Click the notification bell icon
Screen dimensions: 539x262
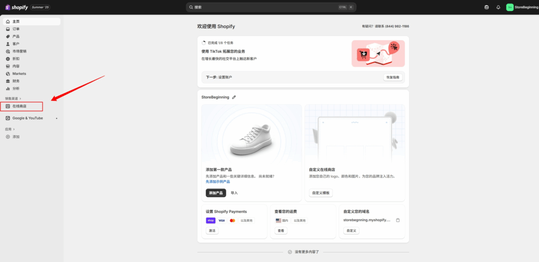tap(498, 7)
